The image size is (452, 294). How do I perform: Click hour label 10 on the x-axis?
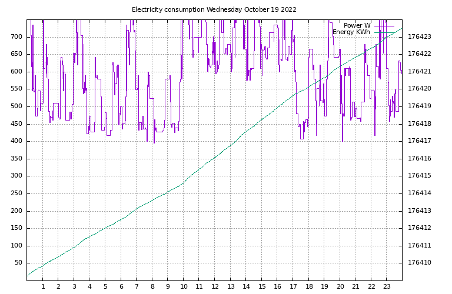pos(184,287)
